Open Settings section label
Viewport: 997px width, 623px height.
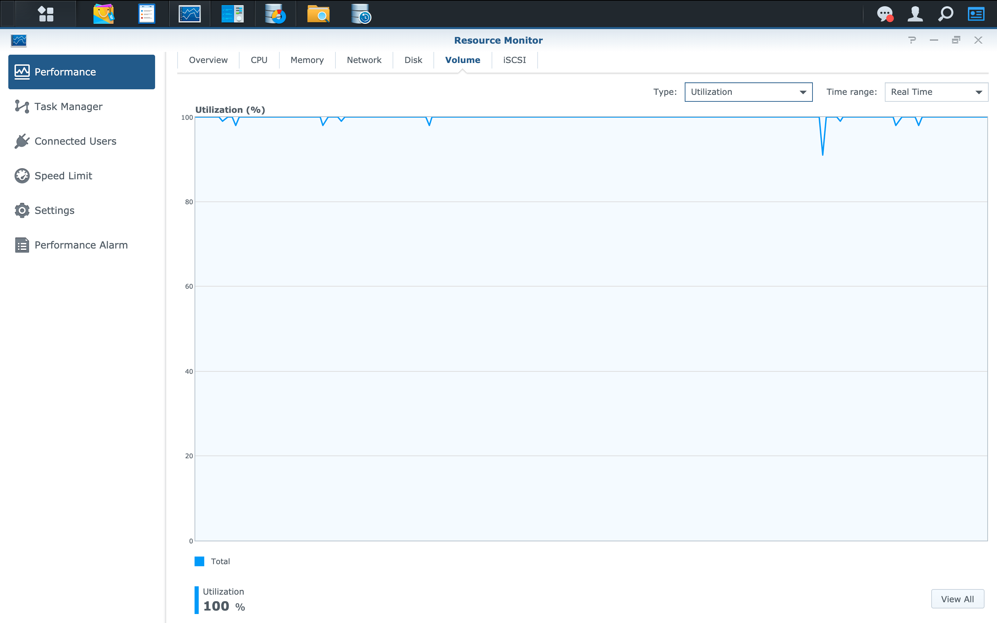click(54, 210)
